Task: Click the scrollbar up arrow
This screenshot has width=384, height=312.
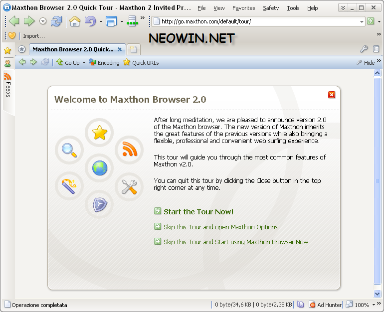Action: point(377,73)
